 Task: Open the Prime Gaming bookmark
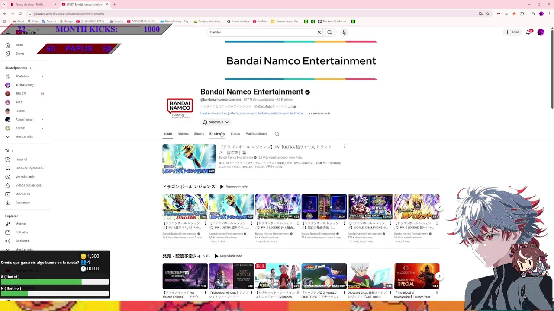[175, 22]
